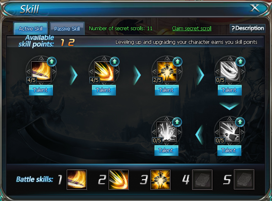The image size is (272, 201).
Task: Upgrade the grey whirlwind skill with arrow
Action: [241, 62]
